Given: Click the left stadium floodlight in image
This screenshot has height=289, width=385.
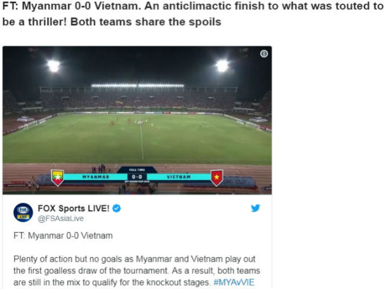Looking at the screenshot, I should click(x=54, y=66).
